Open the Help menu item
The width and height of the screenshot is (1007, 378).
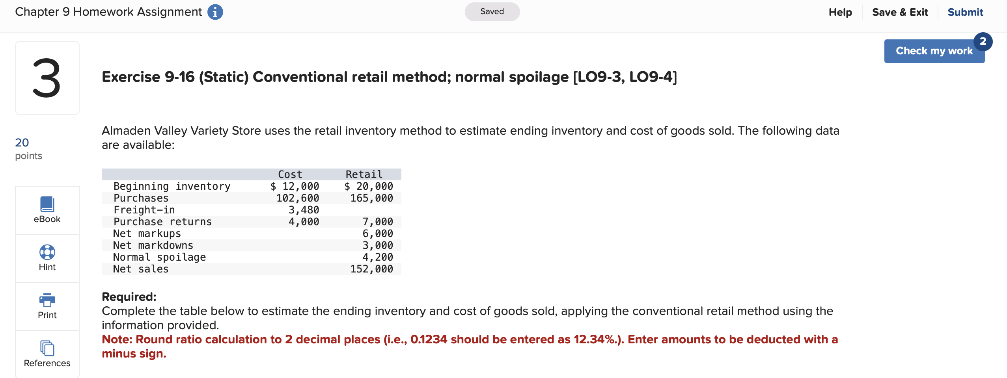(841, 12)
